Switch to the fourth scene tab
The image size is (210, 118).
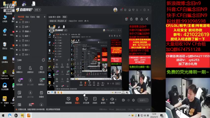tap(38, 17)
